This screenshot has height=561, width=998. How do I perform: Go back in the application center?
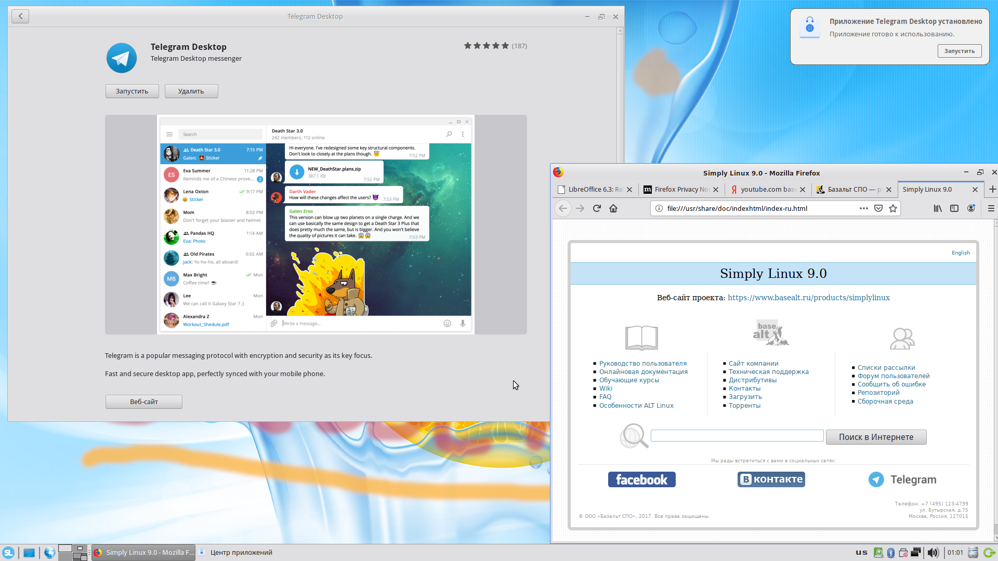(20, 16)
